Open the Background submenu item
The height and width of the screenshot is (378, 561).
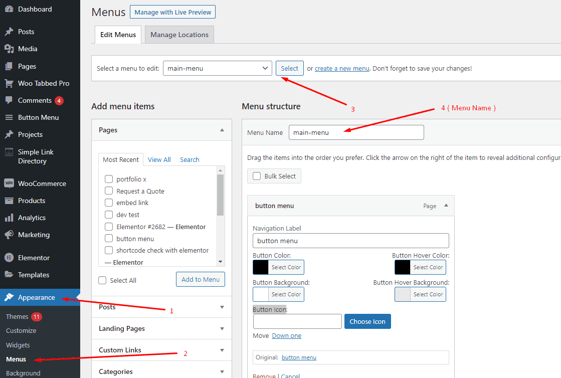[x=23, y=373]
